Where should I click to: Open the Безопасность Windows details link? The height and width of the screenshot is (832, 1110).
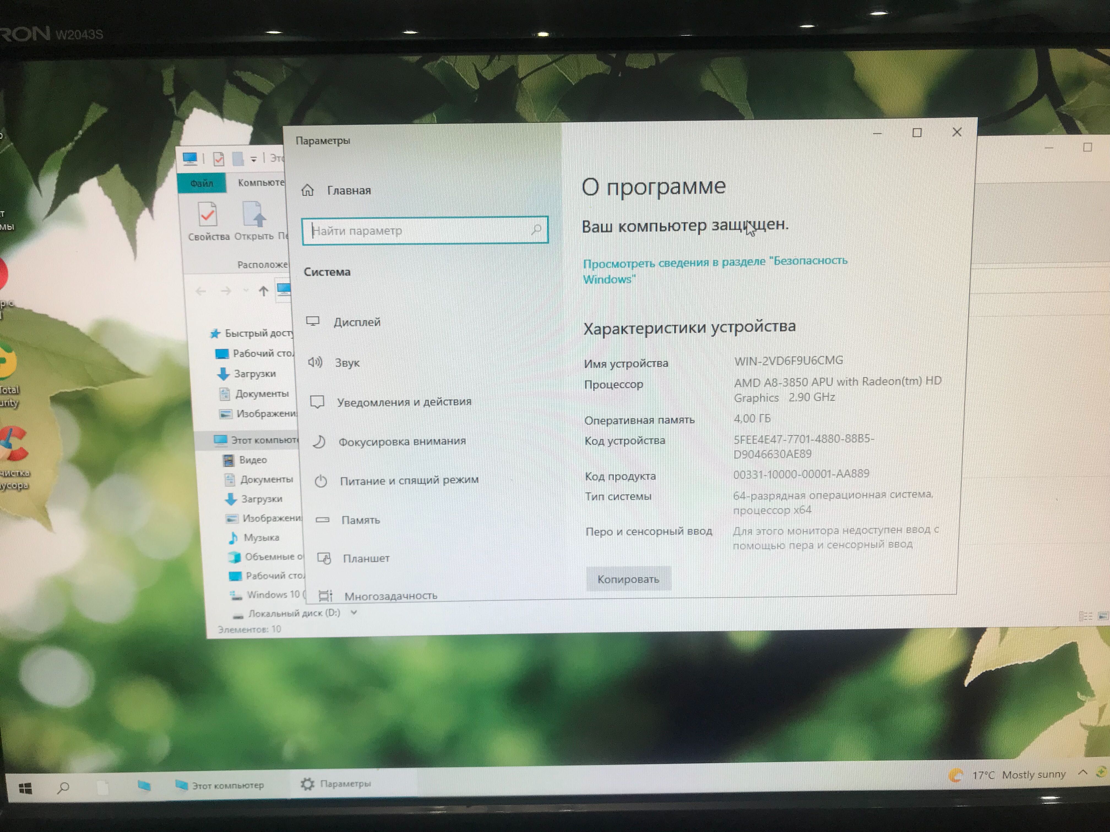pyautogui.click(x=715, y=270)
